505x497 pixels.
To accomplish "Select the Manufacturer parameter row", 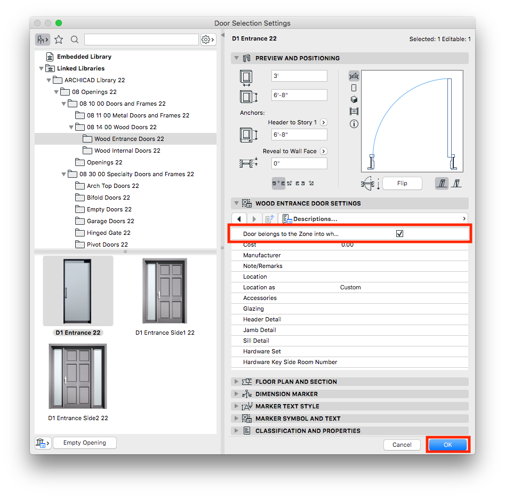I will pyautogui.click(x=349, y=255).
